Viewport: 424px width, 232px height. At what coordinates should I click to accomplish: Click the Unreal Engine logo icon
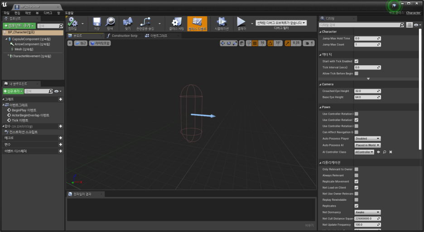click(x=5, y=5)
